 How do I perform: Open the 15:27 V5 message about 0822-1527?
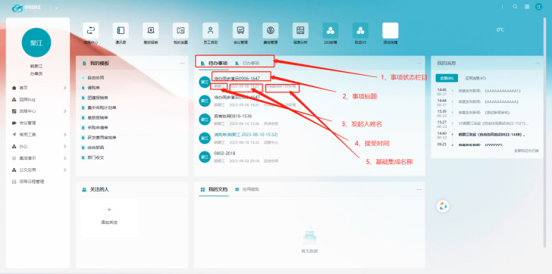[x=494, y=123]
